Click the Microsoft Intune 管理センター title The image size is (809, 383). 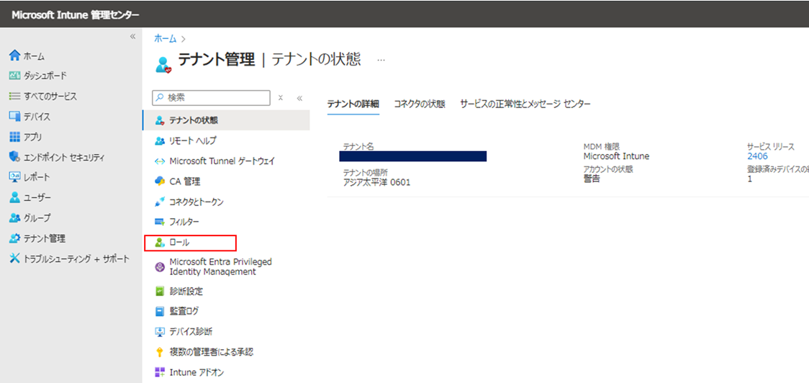75,14
